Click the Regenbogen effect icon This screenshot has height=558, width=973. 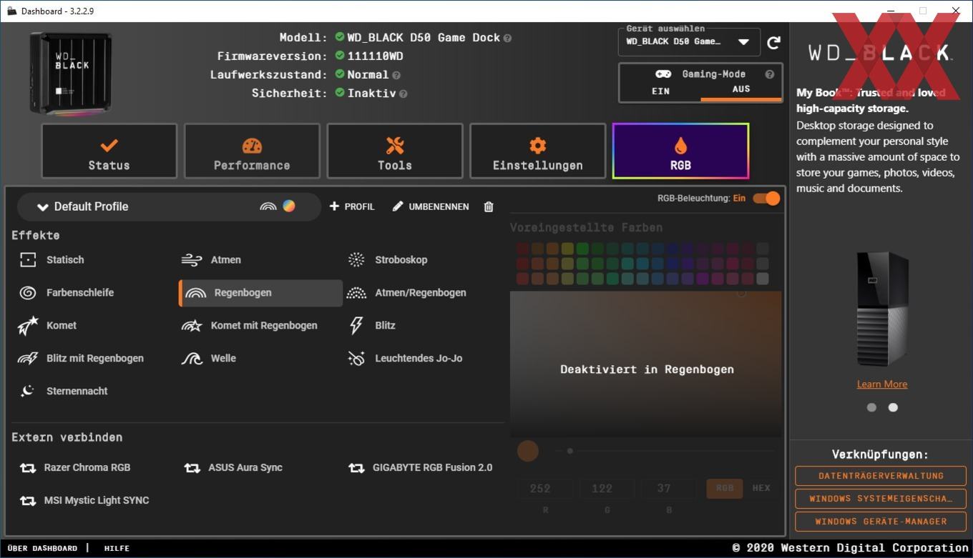point(195,293)
